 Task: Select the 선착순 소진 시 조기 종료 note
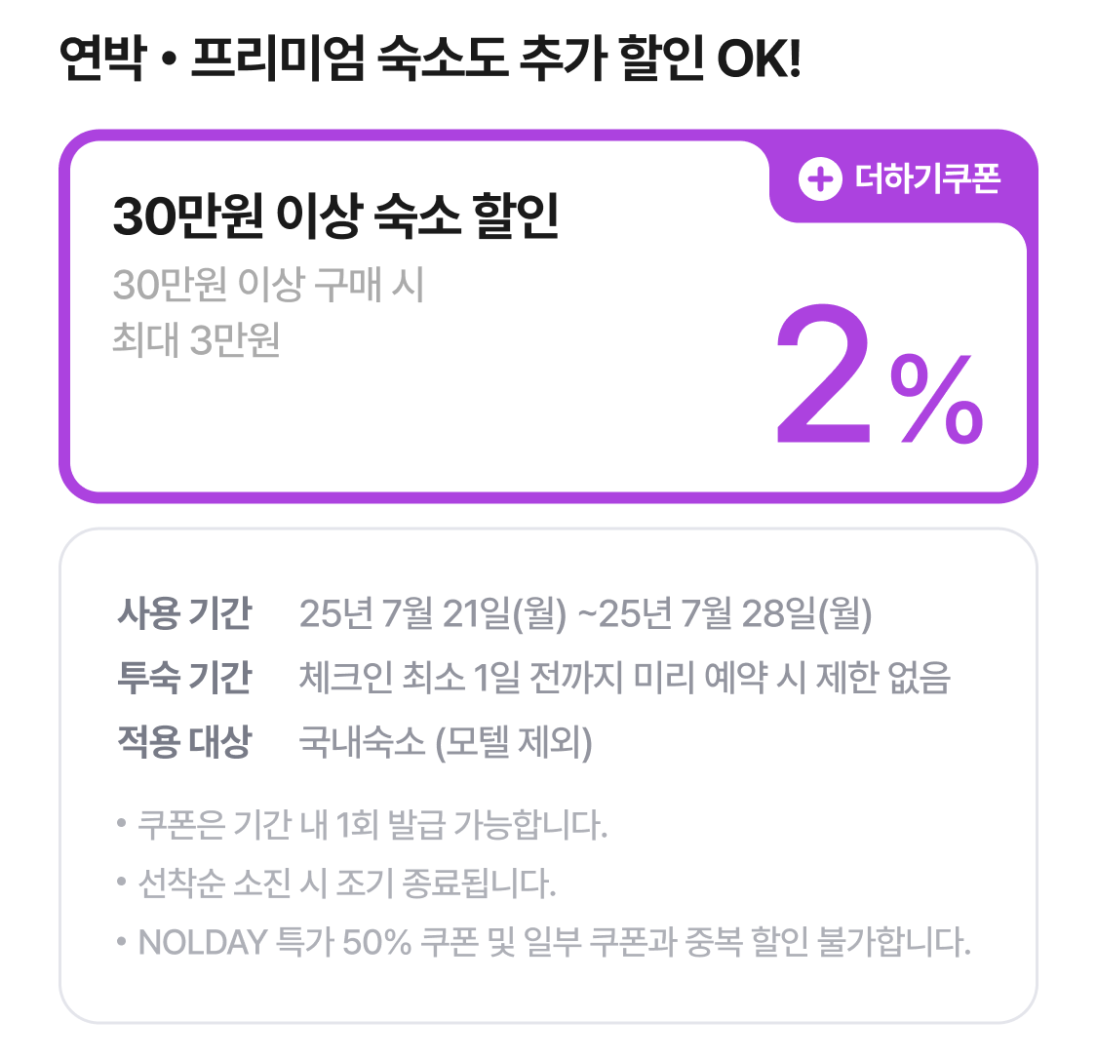[x=347, y=883]
